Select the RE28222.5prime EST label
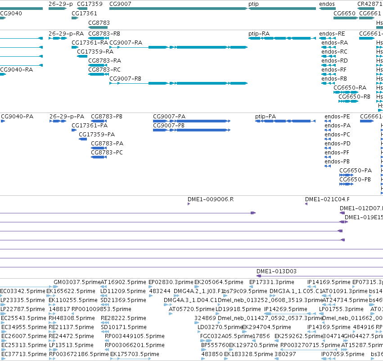 pos(123,318)
